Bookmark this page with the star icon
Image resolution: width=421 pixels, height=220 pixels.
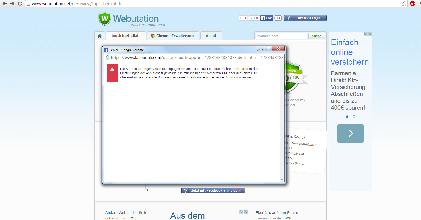click(x=404, y=3)
